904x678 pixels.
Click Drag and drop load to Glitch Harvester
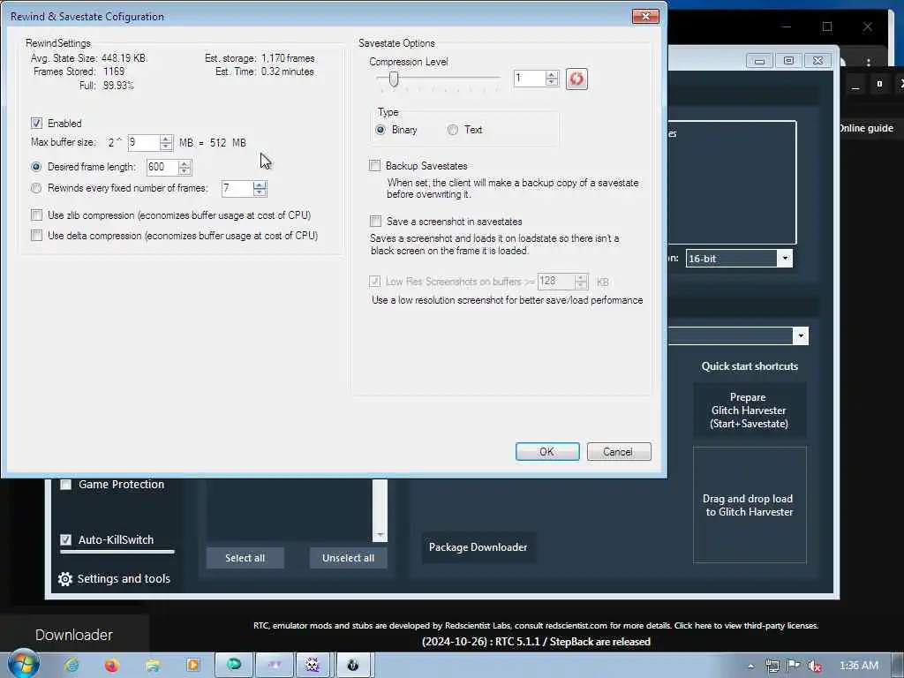(x=750, y=505)
